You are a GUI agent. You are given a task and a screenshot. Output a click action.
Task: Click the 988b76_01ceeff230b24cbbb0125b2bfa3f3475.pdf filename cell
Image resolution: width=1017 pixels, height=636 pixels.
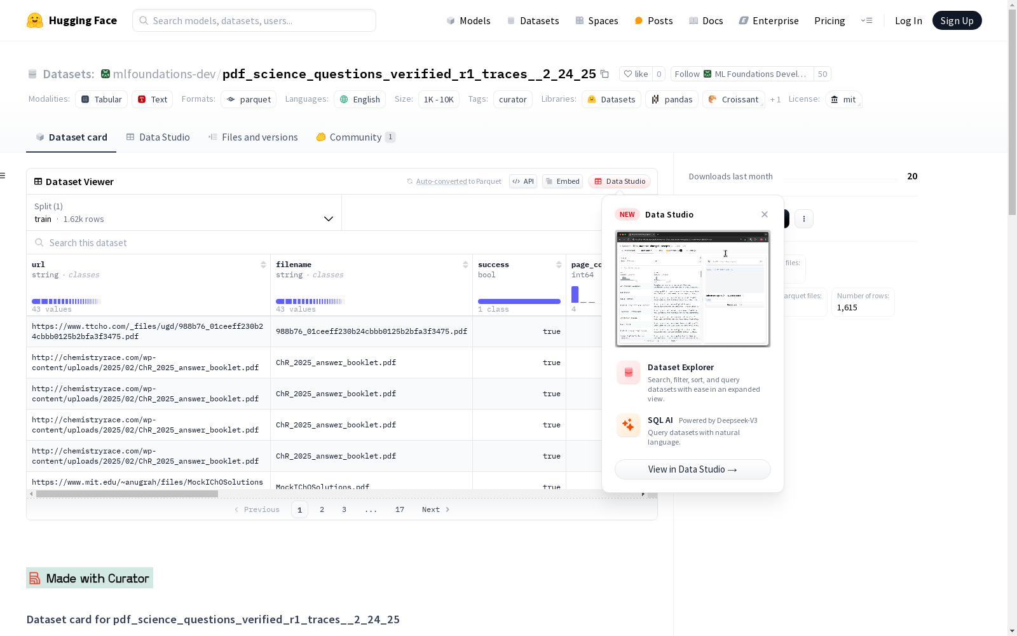(371, 331)
